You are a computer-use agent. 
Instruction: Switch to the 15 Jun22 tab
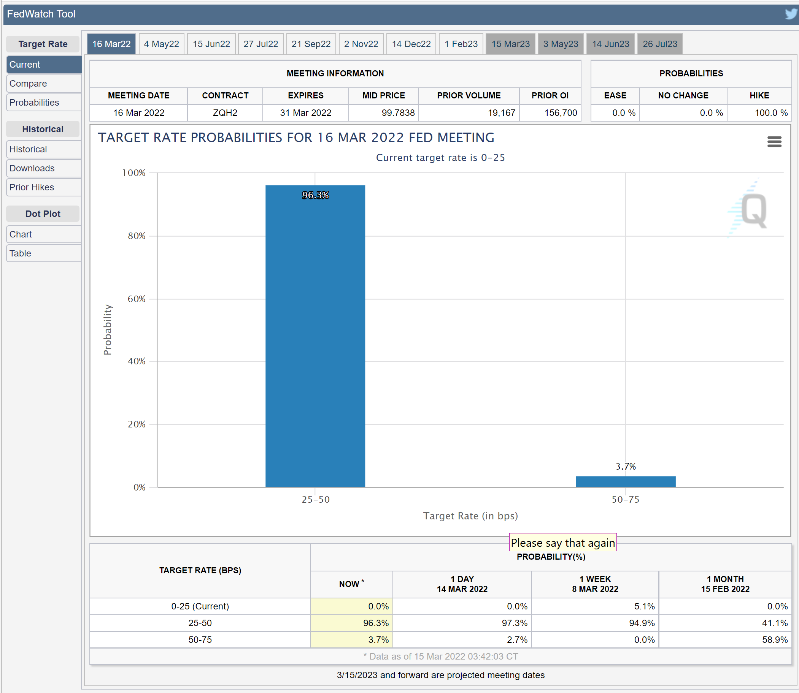pos(211,44)
